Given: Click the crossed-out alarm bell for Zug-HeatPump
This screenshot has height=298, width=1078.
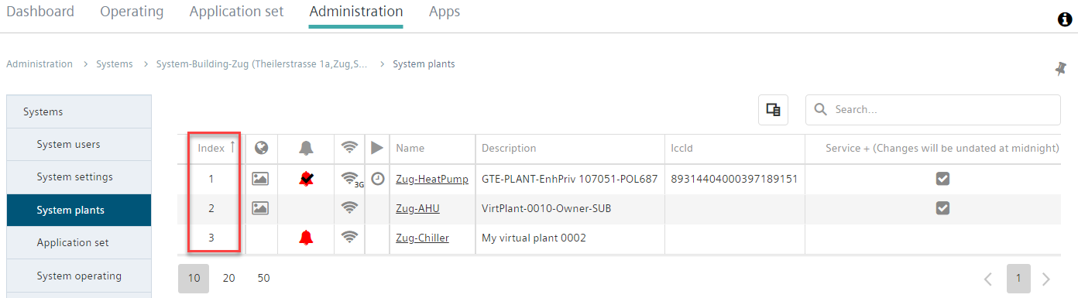Looking at the screenshot, I should tap(306, 179).
